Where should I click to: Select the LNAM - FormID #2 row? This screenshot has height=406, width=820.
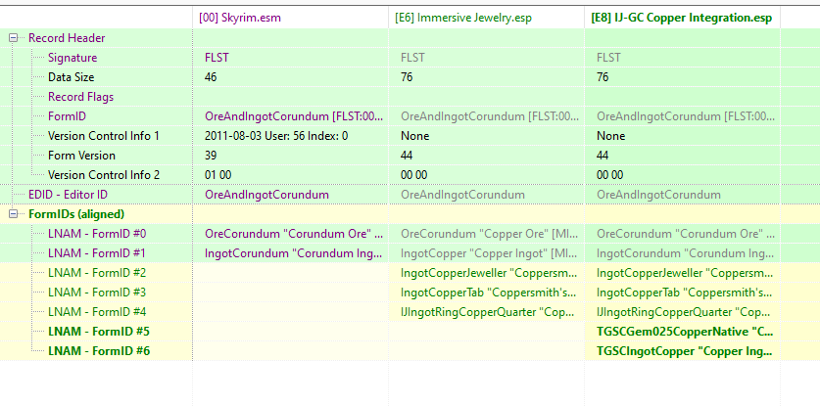point(410,273)
